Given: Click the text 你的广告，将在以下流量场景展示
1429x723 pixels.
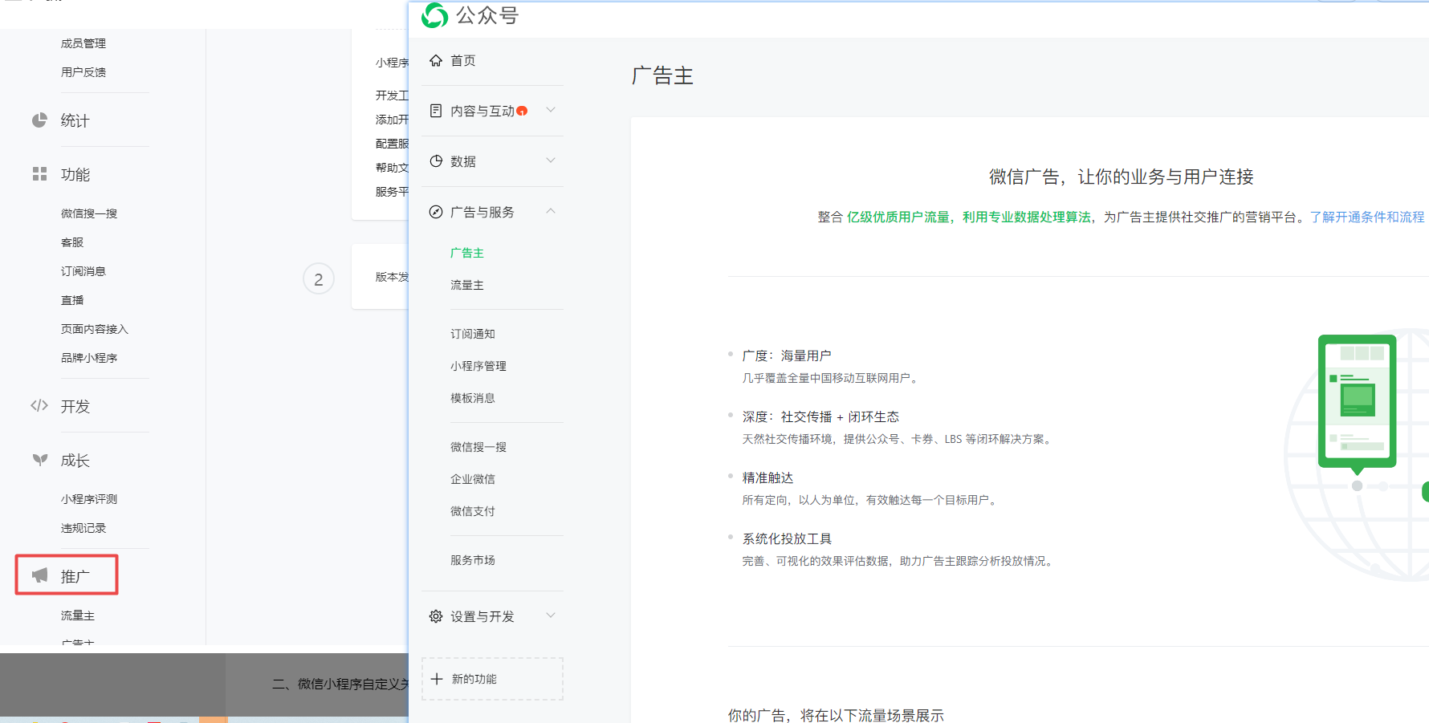Looking at the screenshot, I should [x=836, y=715].
